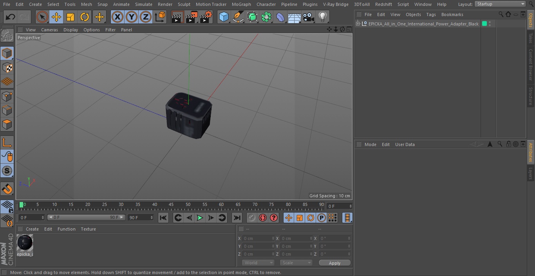The width and height of the screenshot is (535, 276).
Task: Switch to Workplane mode
Action: click(x=7, y=81)
